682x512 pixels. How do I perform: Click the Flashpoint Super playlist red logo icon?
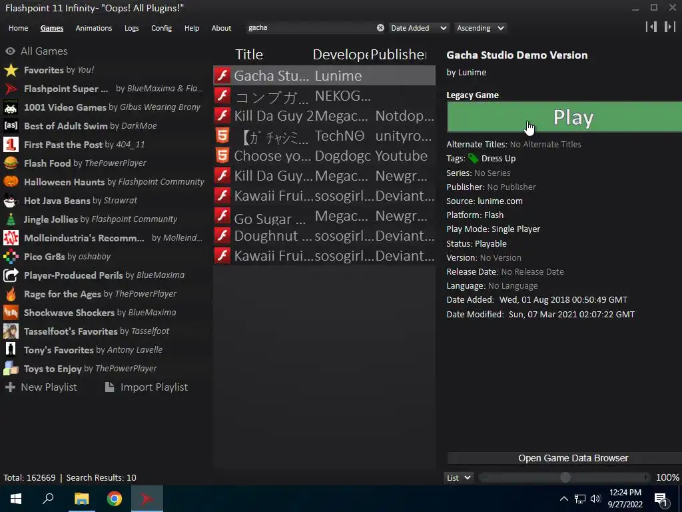coord(11,89)
